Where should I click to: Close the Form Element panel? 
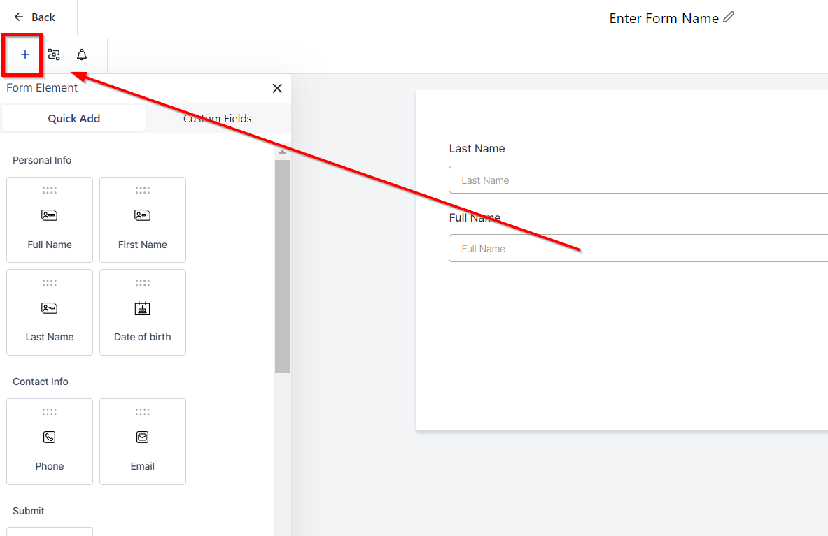tap(277, 88)
